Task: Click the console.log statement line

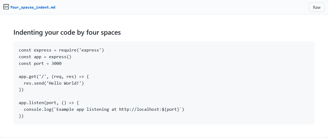Action: (104, 109)
